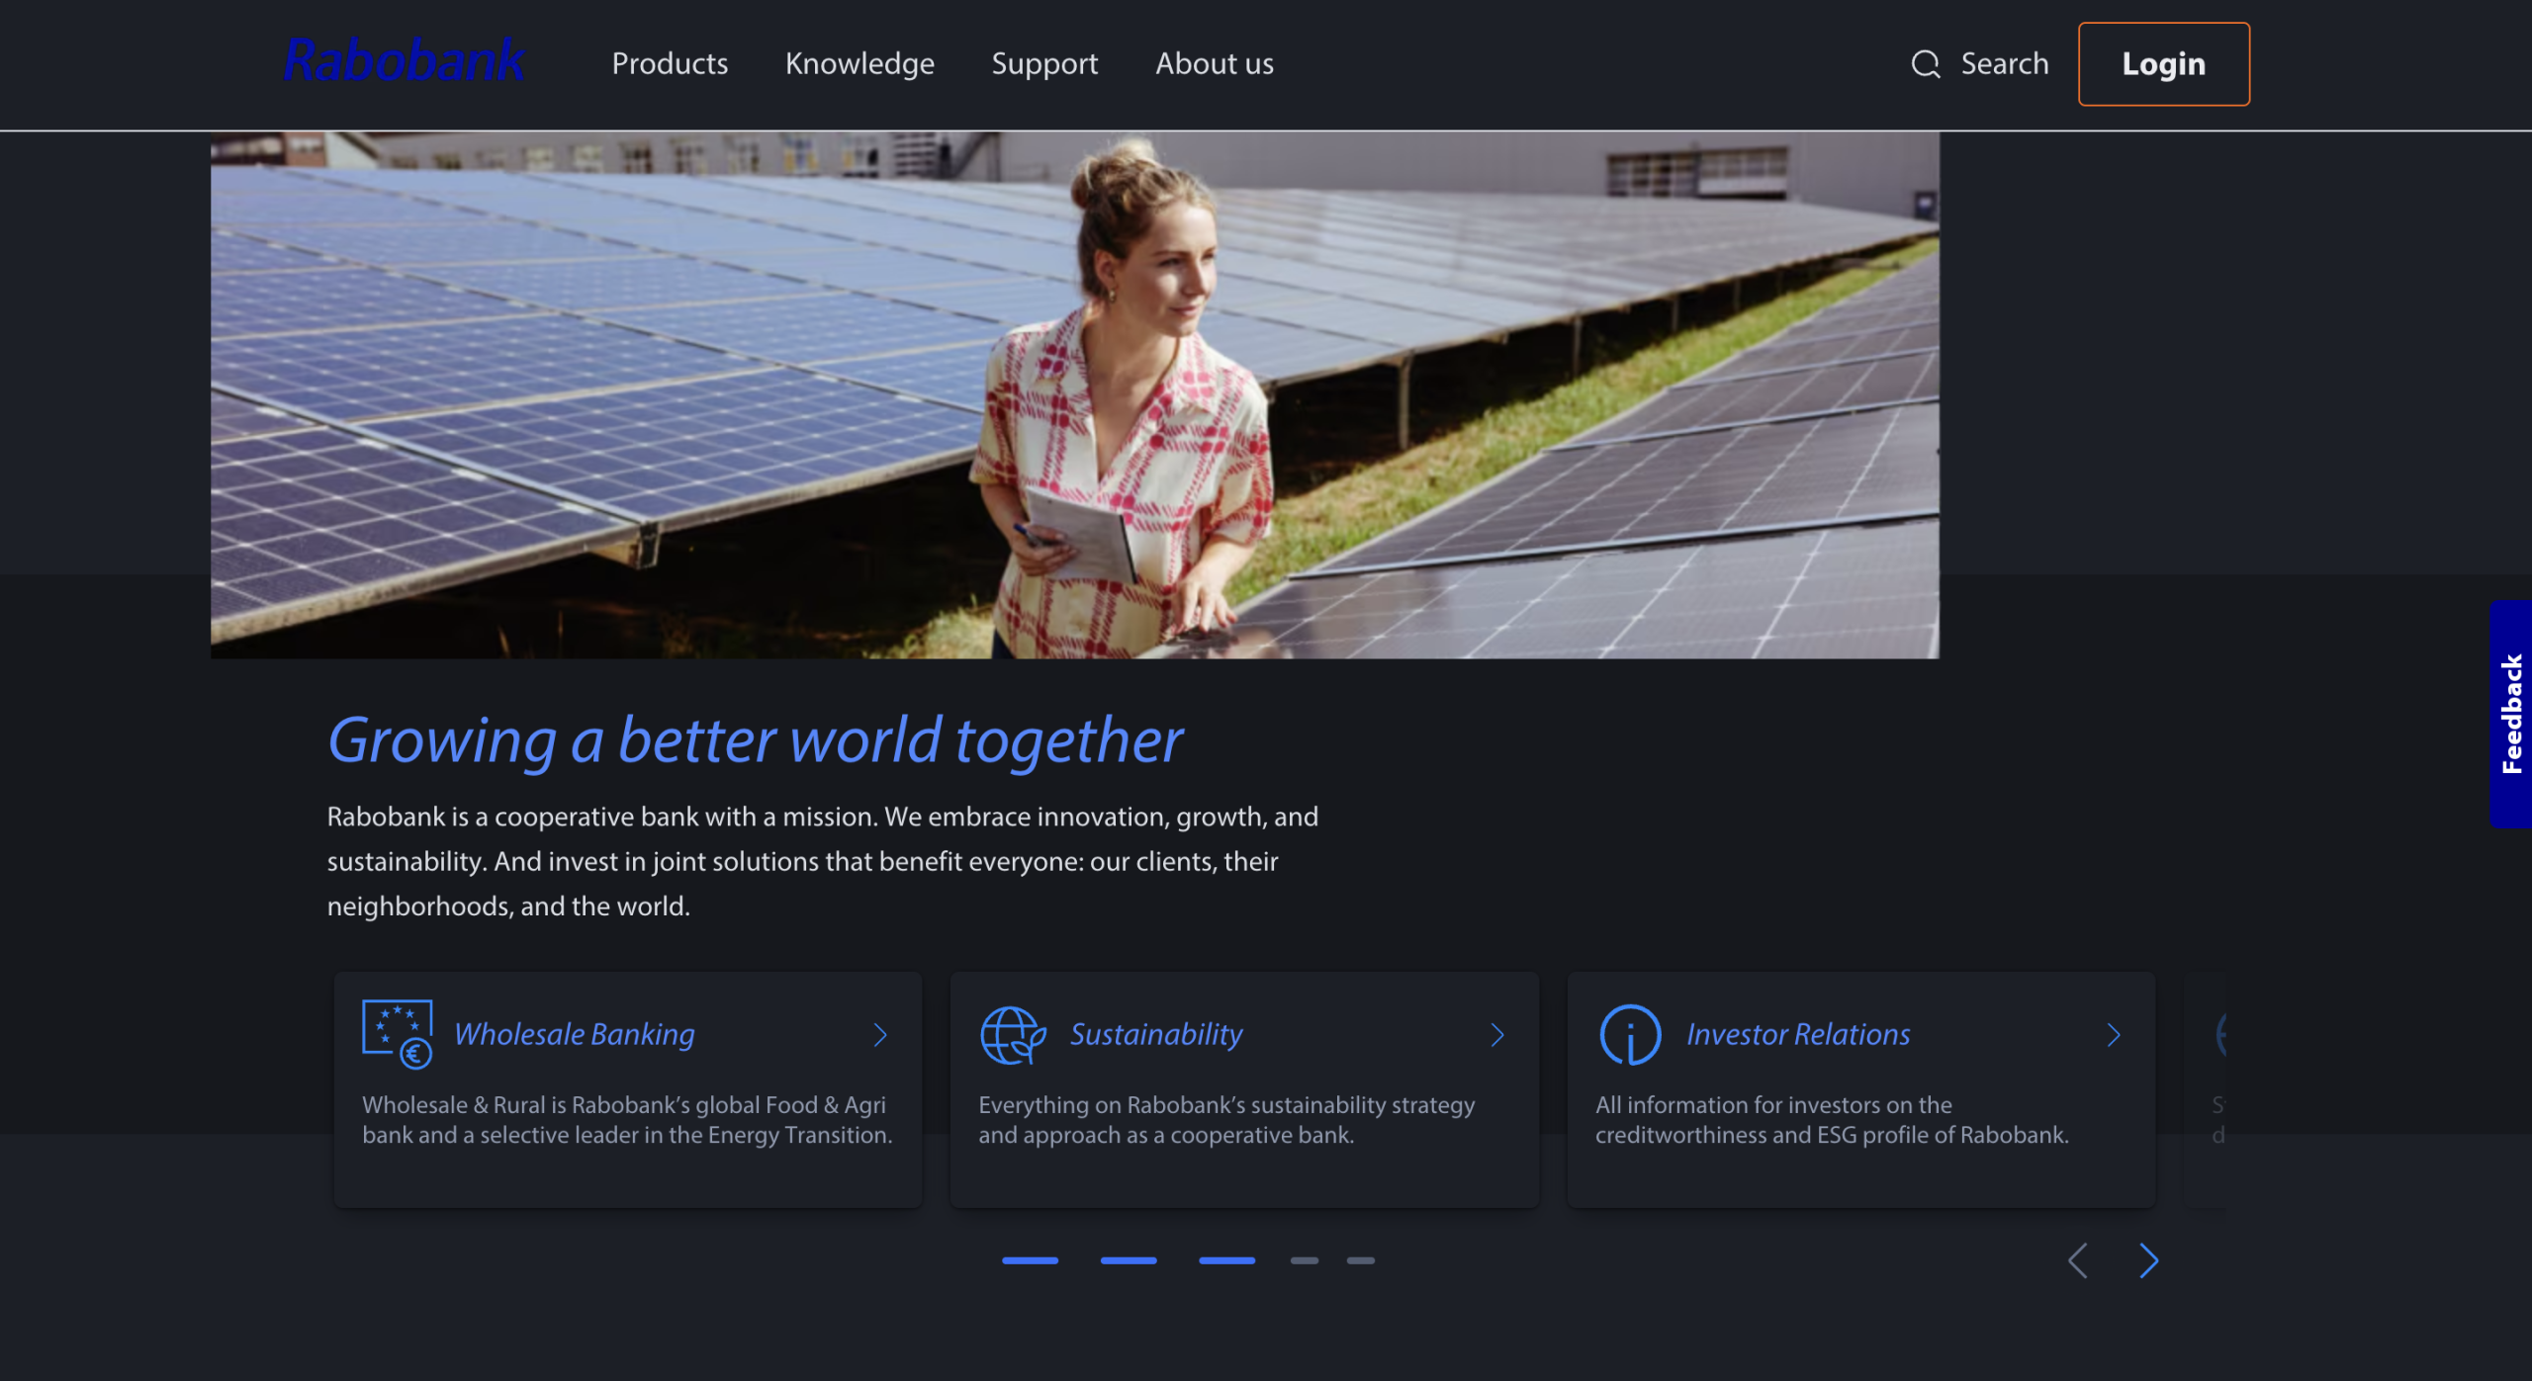This screenshot has width=2532, height=1381.
Task: Click the Login button
Action: [2163, 64]
